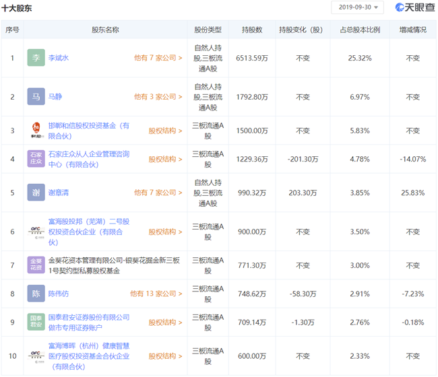Click the OFC logo in row 10

[x=36, y=356]
